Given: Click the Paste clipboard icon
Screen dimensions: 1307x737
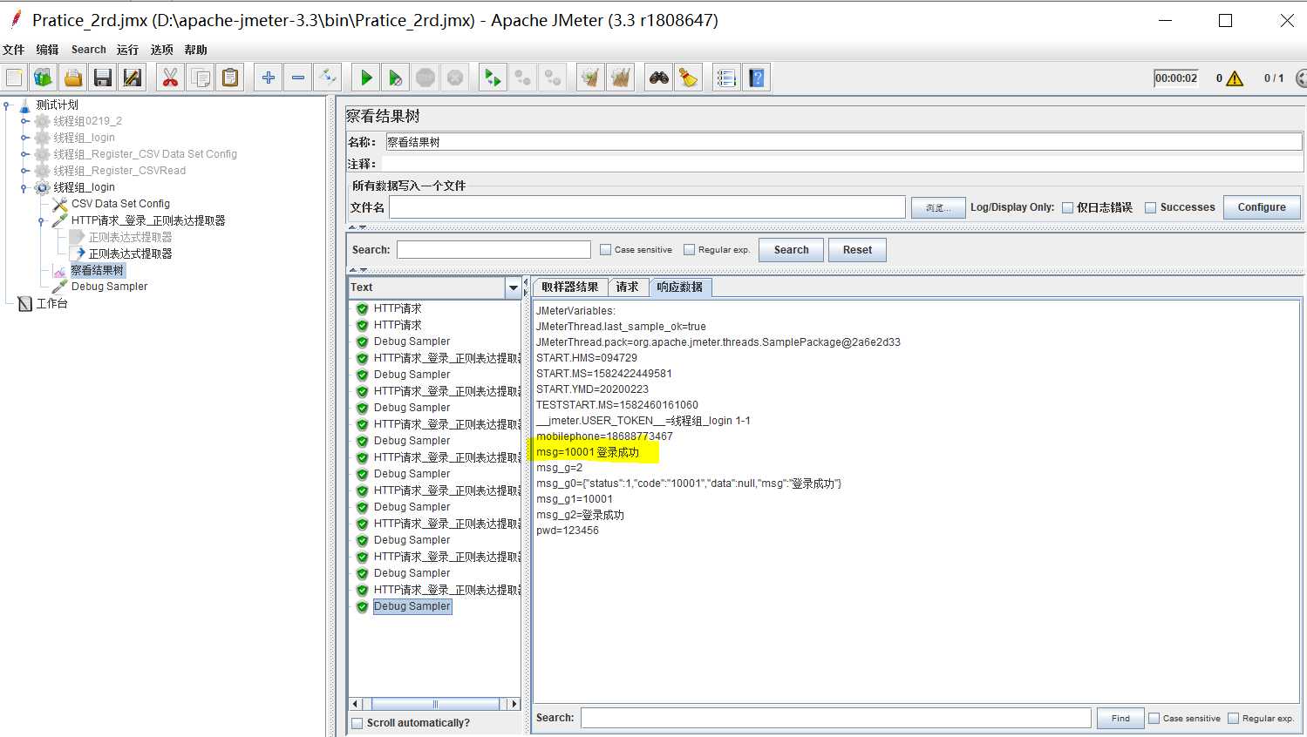Looking at the screenshot, I should tap(230, 78).
